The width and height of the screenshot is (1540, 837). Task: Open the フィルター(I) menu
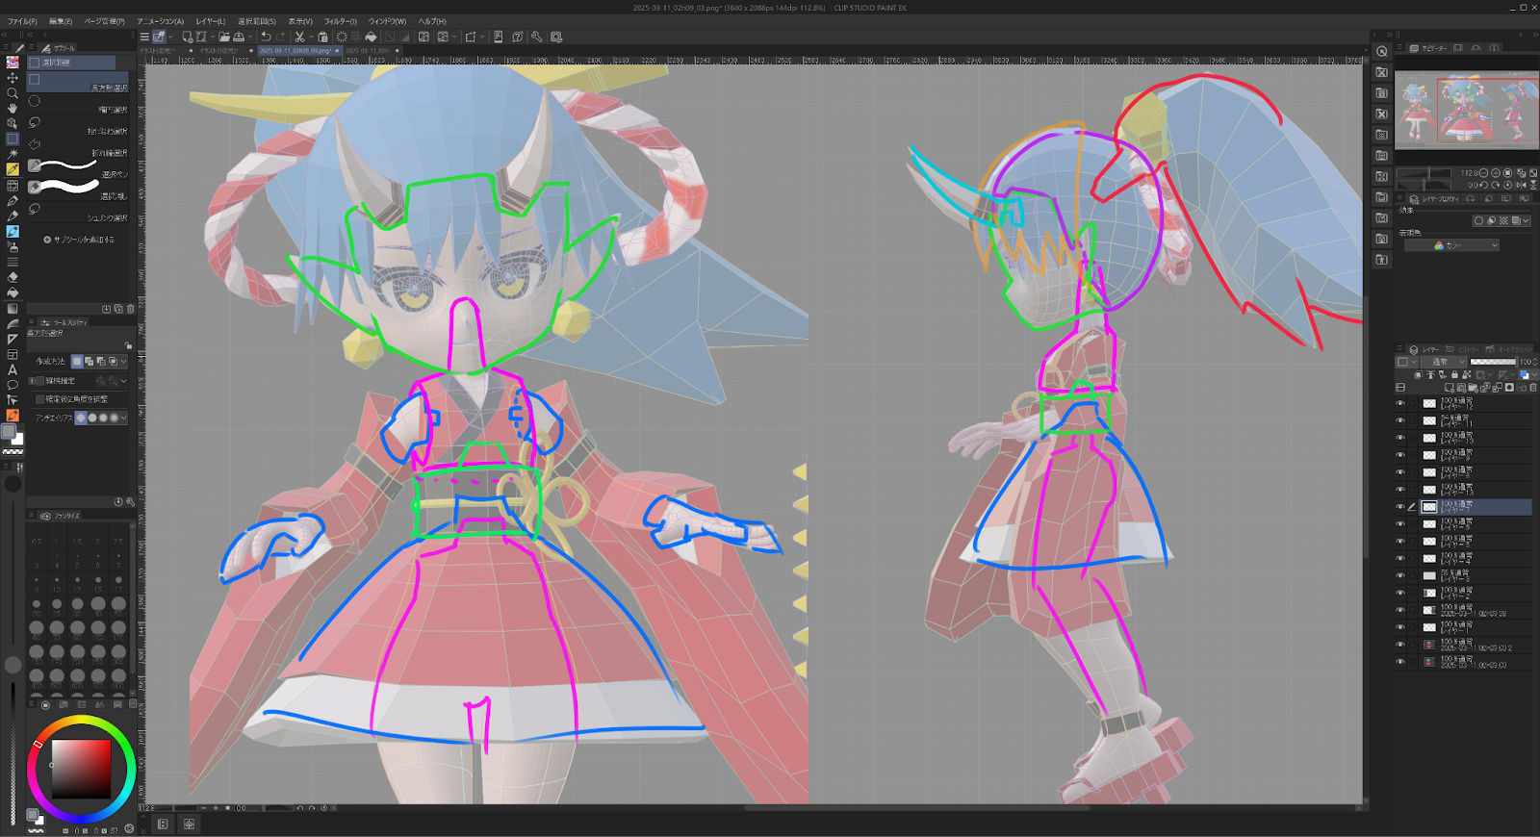click(340, 21)
